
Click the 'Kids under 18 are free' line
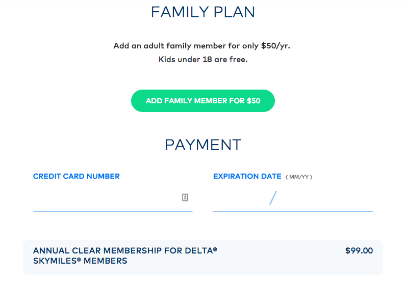[203, 60]
